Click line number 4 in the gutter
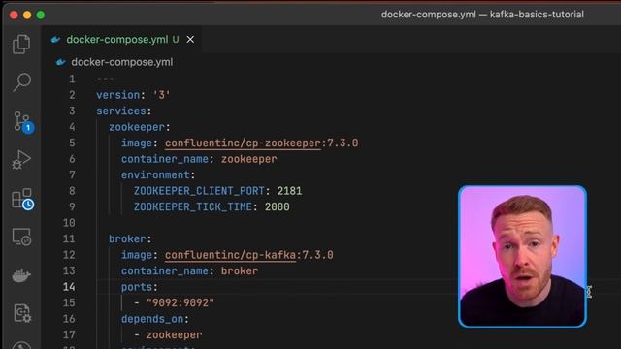This screenshot has width=621, height=349. 72,127
